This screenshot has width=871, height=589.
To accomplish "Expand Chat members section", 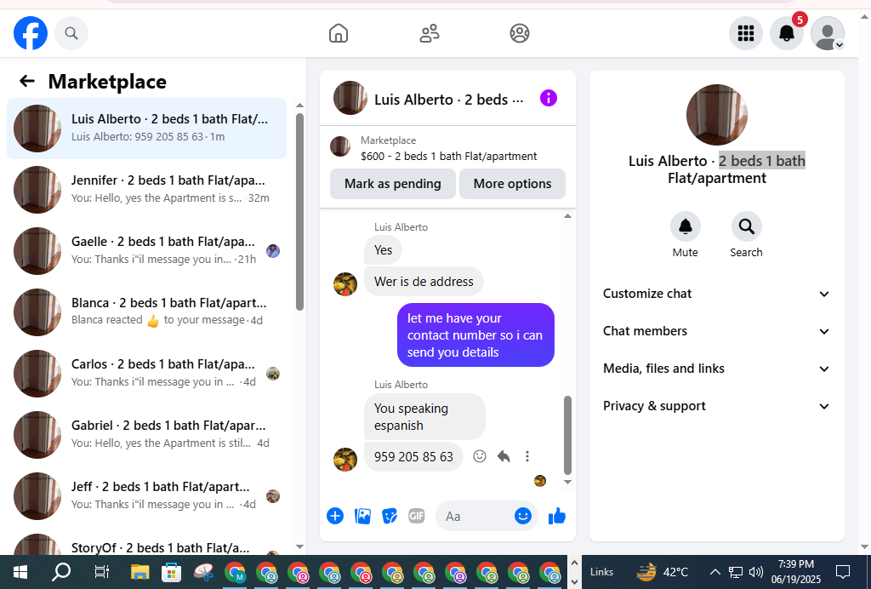I will click(716, 331).
